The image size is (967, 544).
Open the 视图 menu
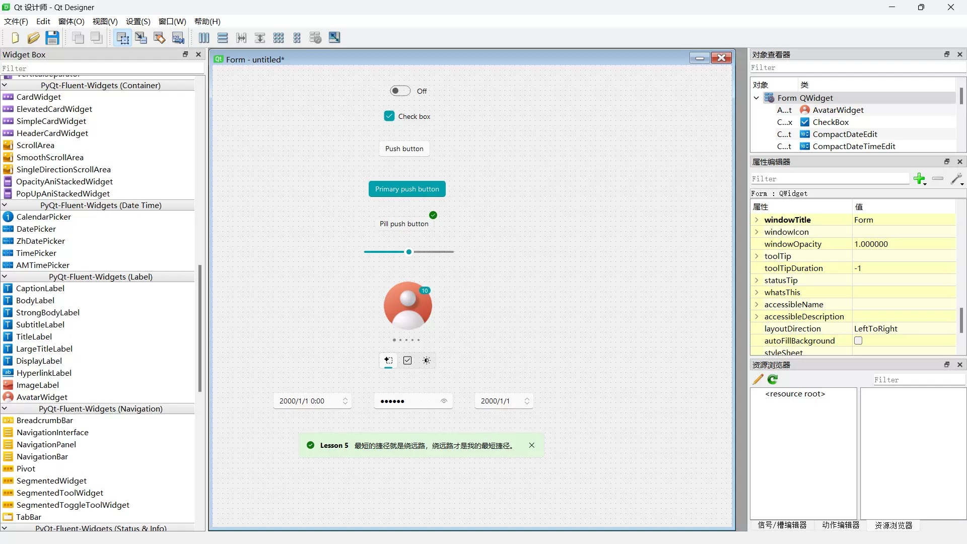[104, 21]
